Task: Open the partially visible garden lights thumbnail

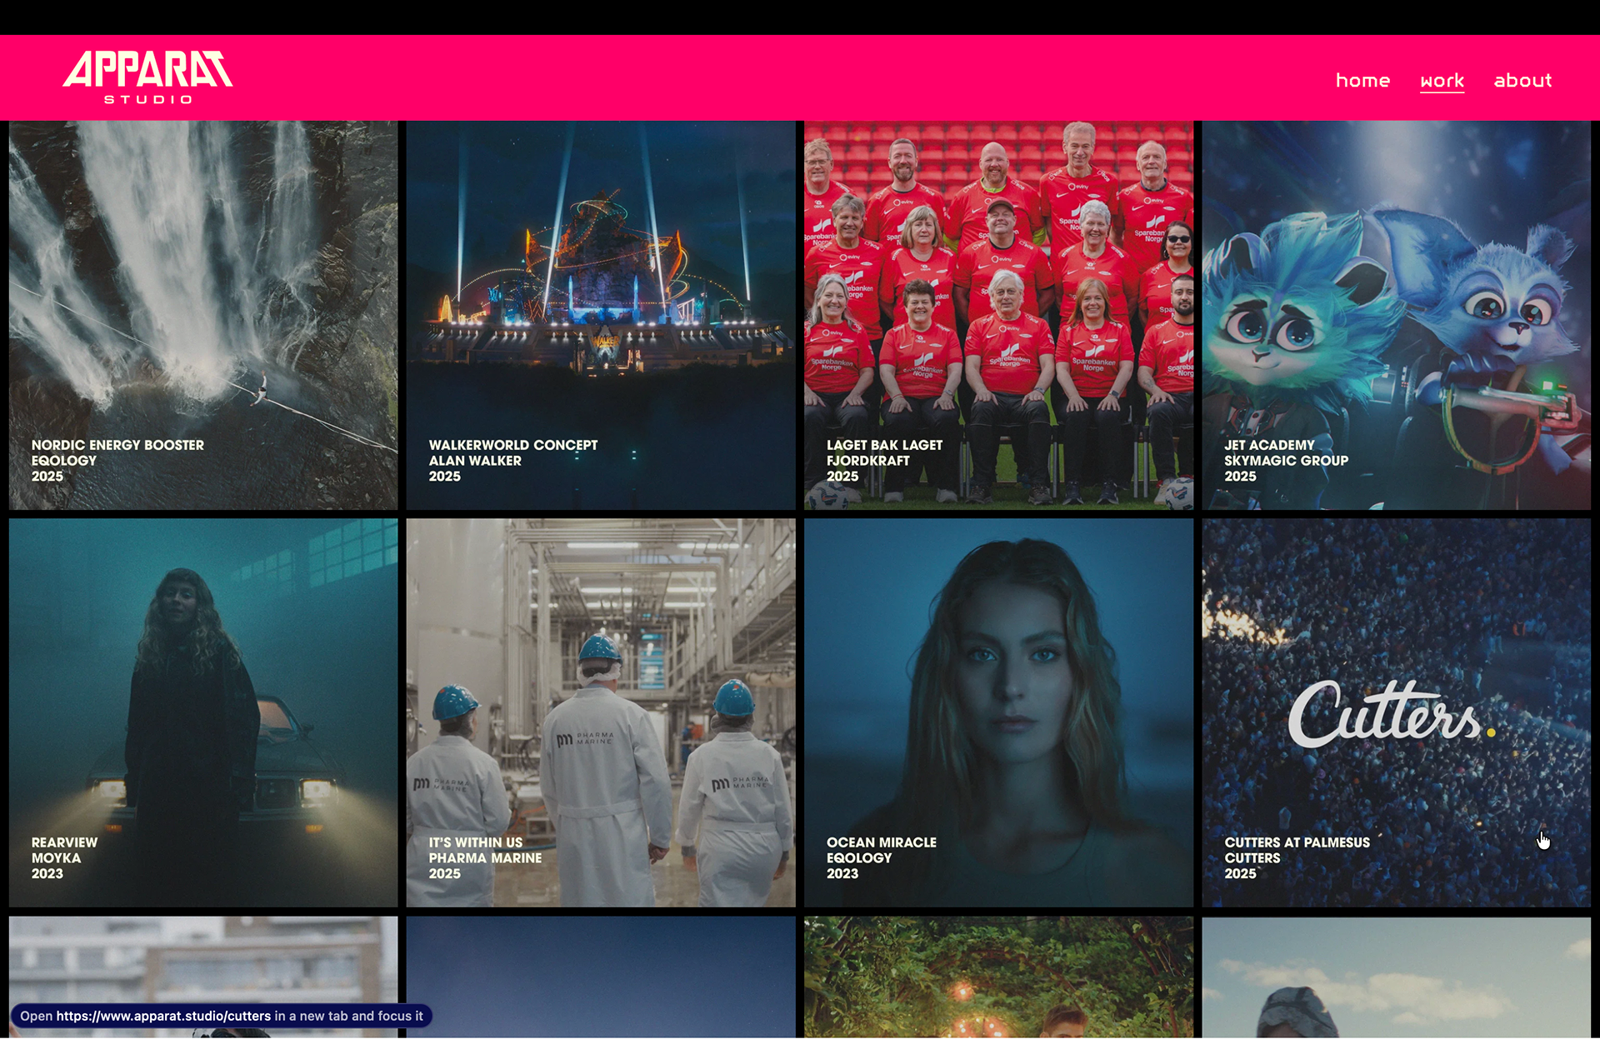Action: point(998,977)
